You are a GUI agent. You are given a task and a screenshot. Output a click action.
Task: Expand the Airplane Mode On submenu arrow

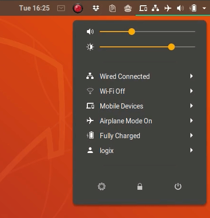pyautogui.click(x=191, y=120)
